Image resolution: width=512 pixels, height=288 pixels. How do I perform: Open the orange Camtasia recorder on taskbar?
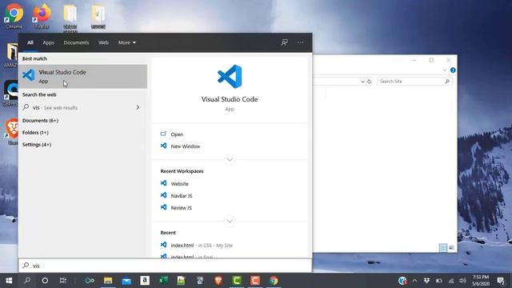(x=255, y=281)
